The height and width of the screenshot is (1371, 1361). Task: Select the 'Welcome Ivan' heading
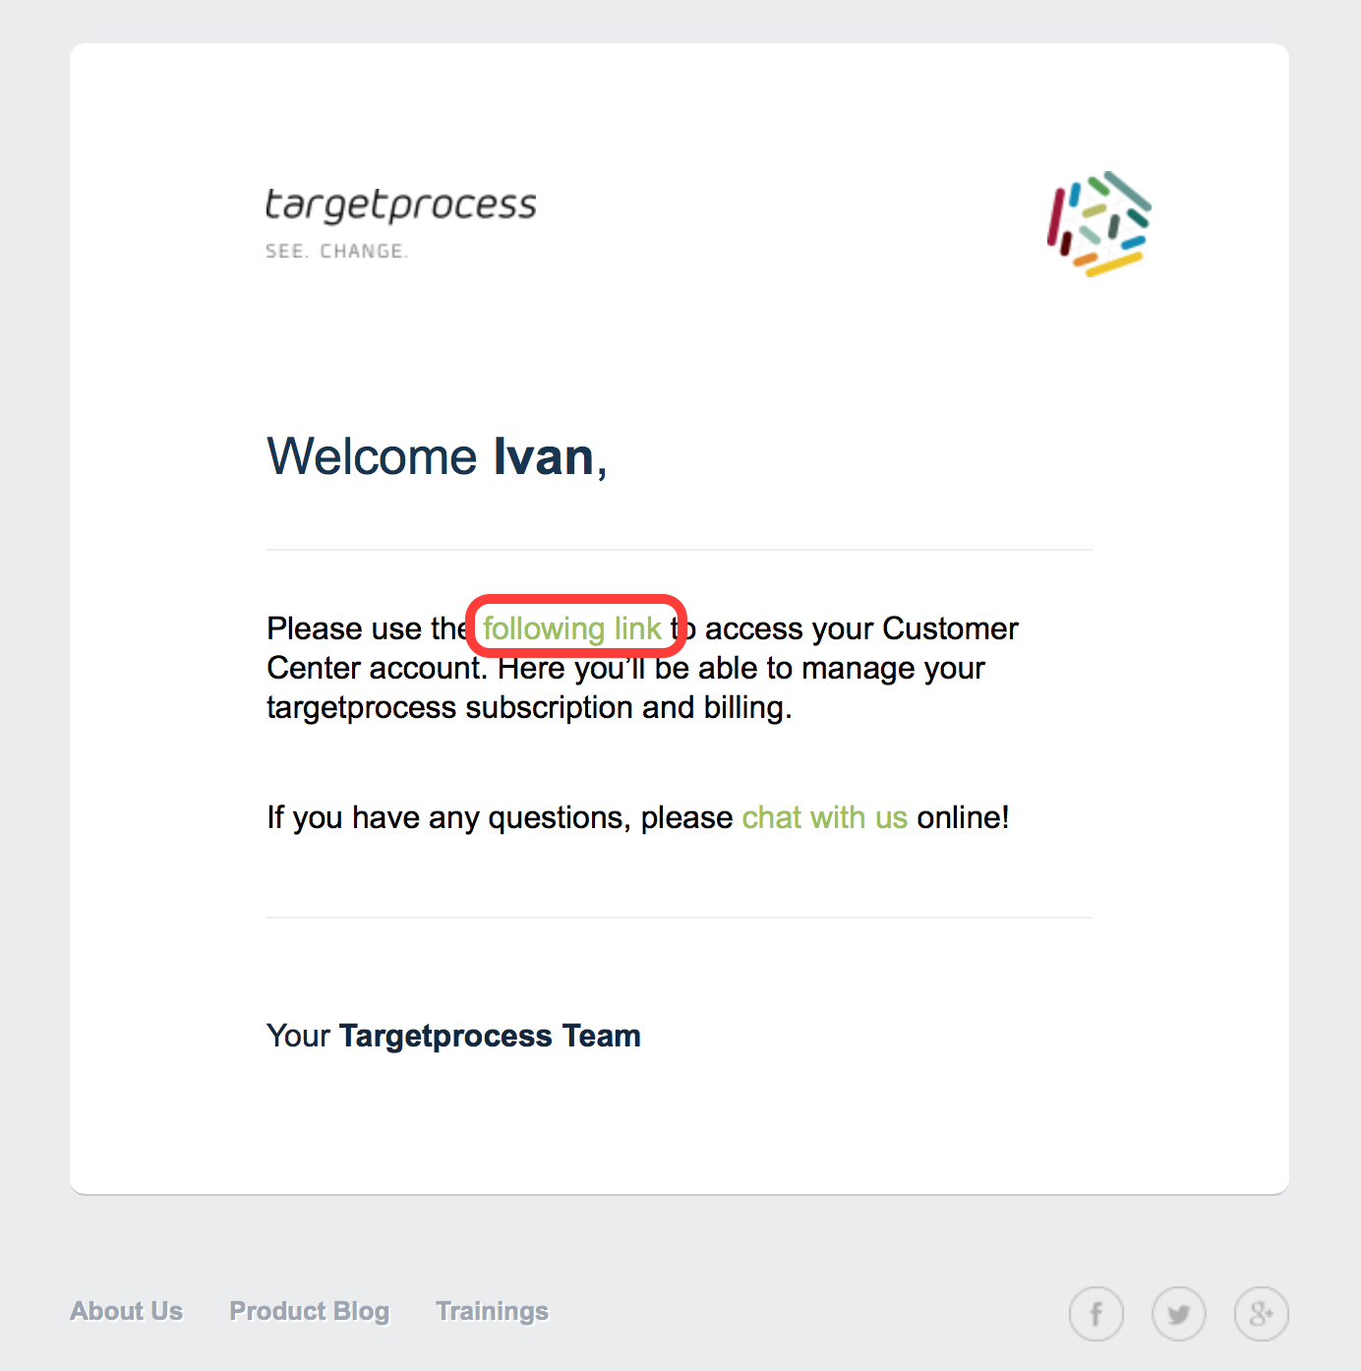point(436,456)
